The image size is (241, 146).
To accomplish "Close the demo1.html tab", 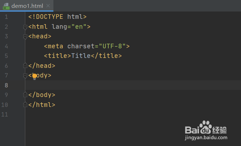I will tap(48, 6).
